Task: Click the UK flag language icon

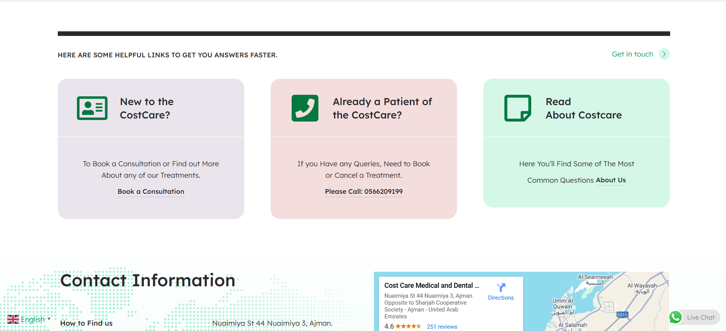Action: pos(13,320)
